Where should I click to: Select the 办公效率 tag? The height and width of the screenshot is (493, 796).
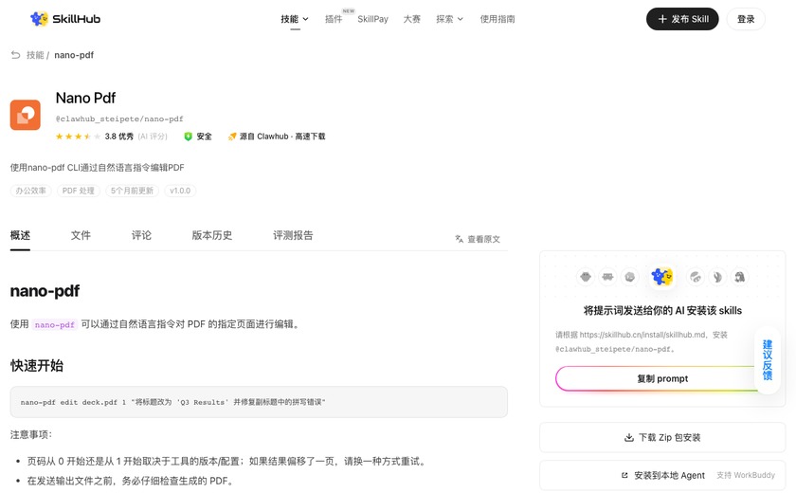pyautogui.click(x=30, y=191)
